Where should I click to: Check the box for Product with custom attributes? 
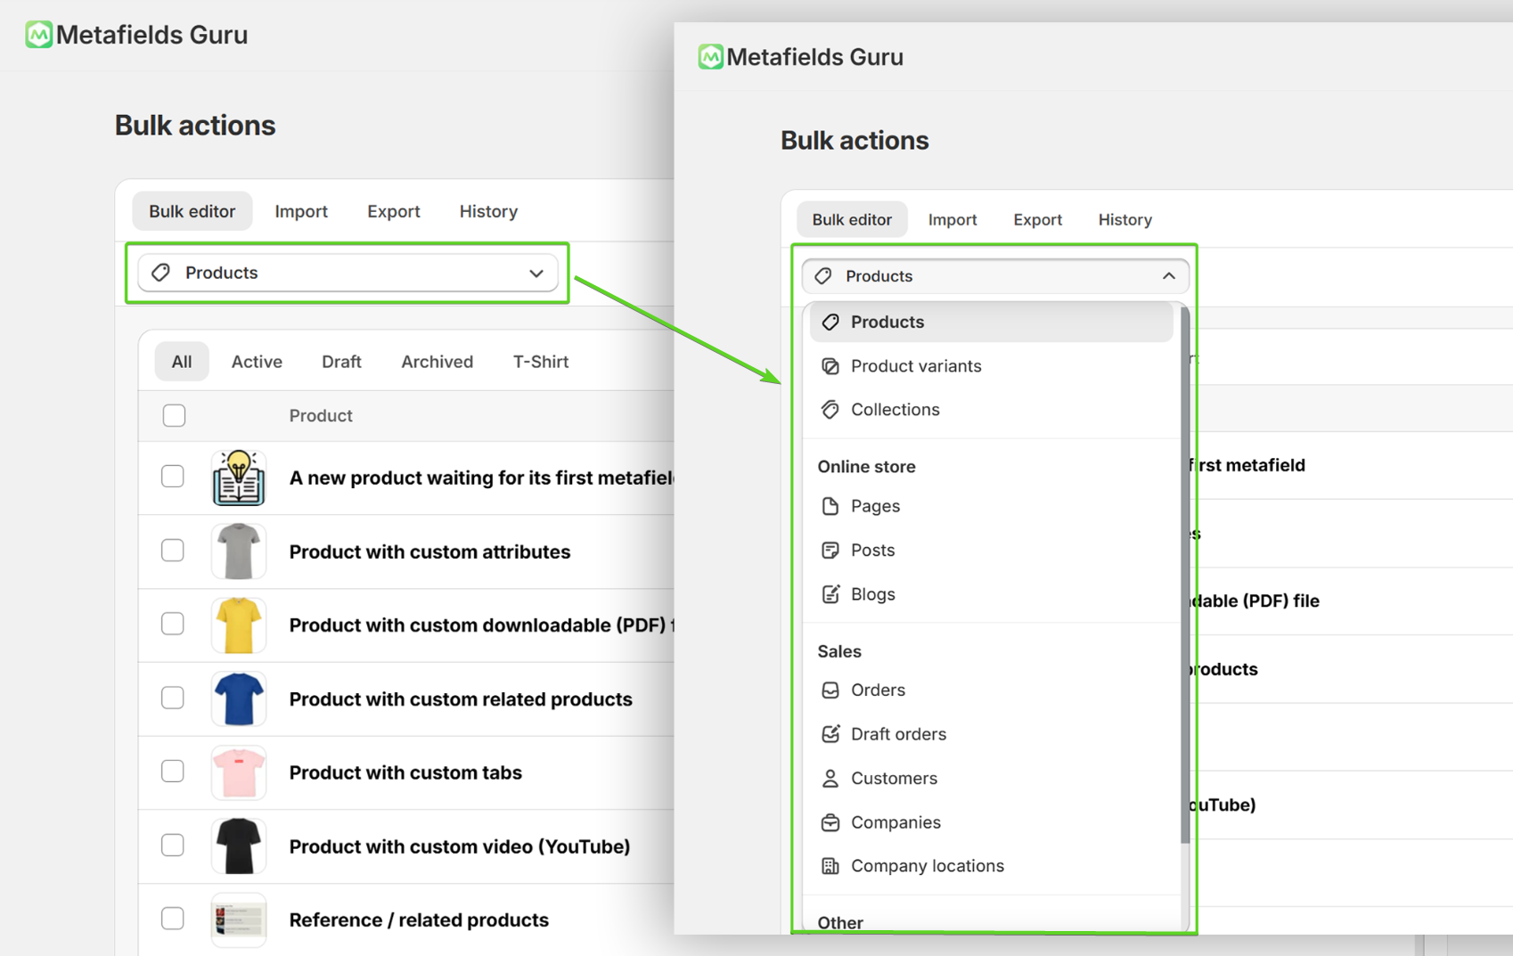click(173, 551)
